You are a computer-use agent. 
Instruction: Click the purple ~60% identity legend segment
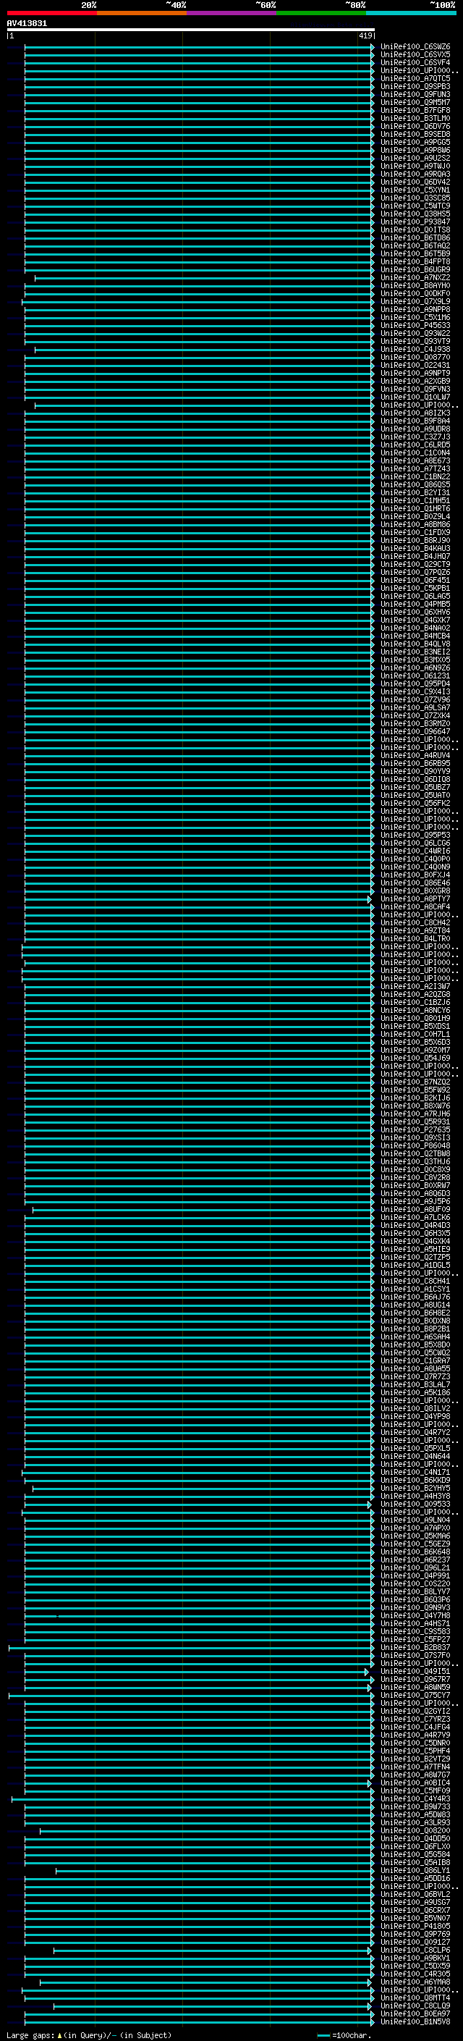[x=232, y=13]
